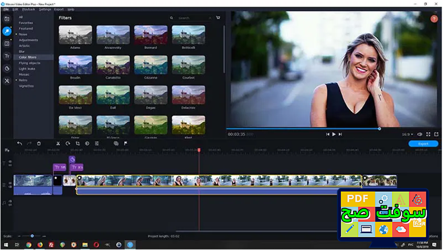The width and height of the screenshot is (443, 250).
Task: Click the Add track icon
Action: 7,150
